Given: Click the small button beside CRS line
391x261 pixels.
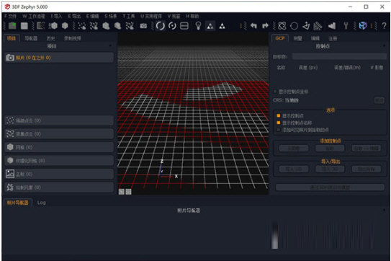Looking at the screenshot, I should [x=379, y=100].
